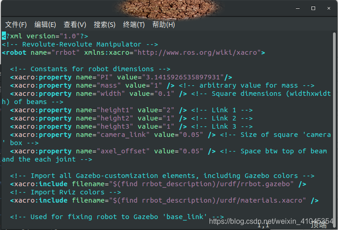Click the "height2" property name
The height and width of the screenshot is (230, 338).
pyautogui.click(x=115, y=118)
